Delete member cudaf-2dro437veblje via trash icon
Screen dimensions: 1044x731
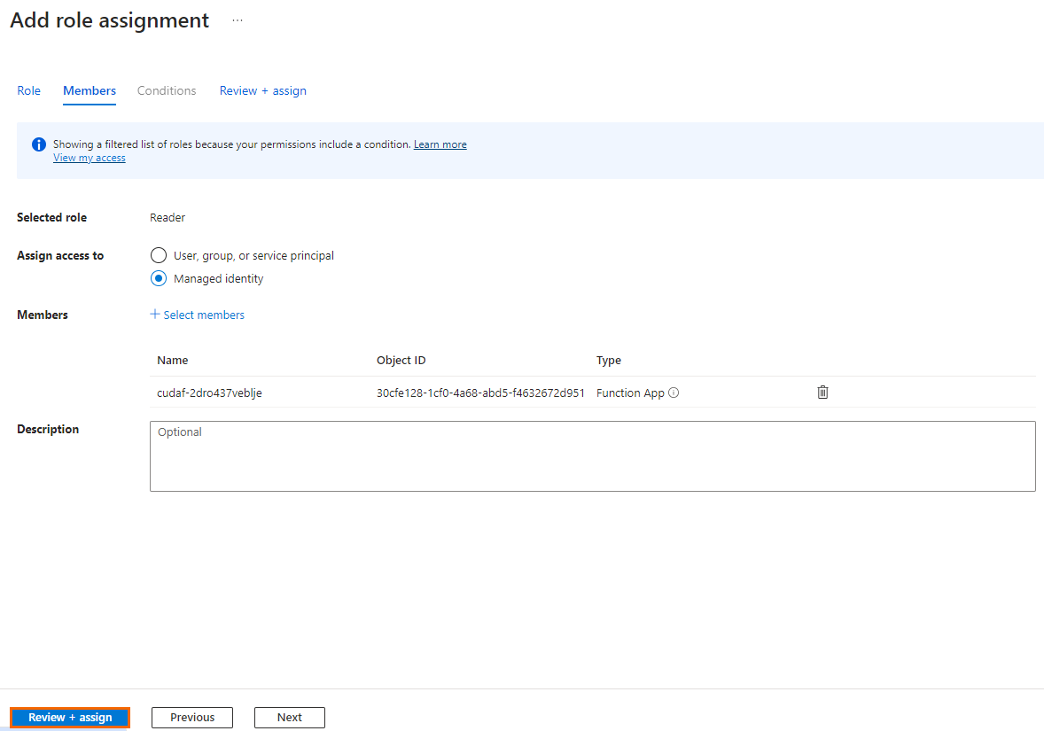pos(822,392)
